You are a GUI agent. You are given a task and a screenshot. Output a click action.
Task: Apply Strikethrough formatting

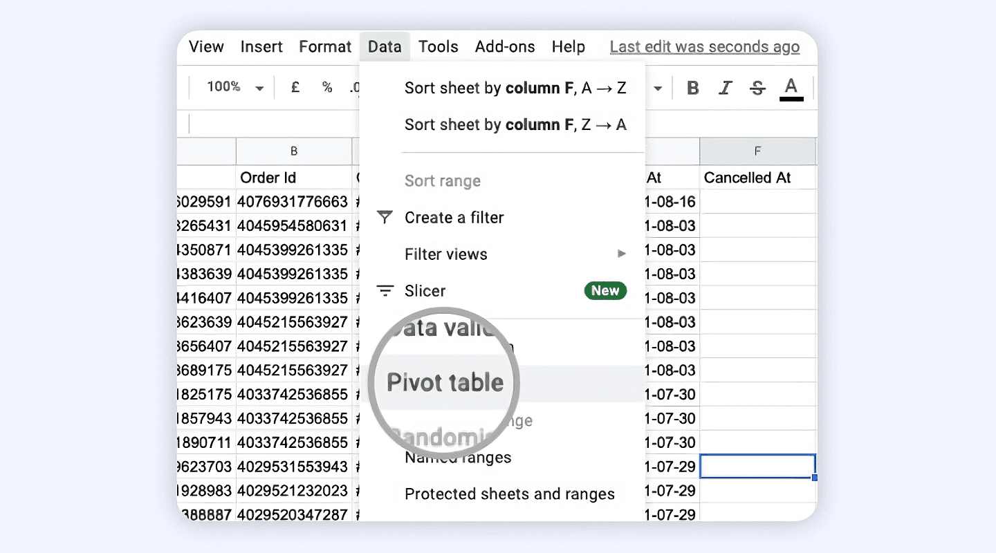pos(758,88)
